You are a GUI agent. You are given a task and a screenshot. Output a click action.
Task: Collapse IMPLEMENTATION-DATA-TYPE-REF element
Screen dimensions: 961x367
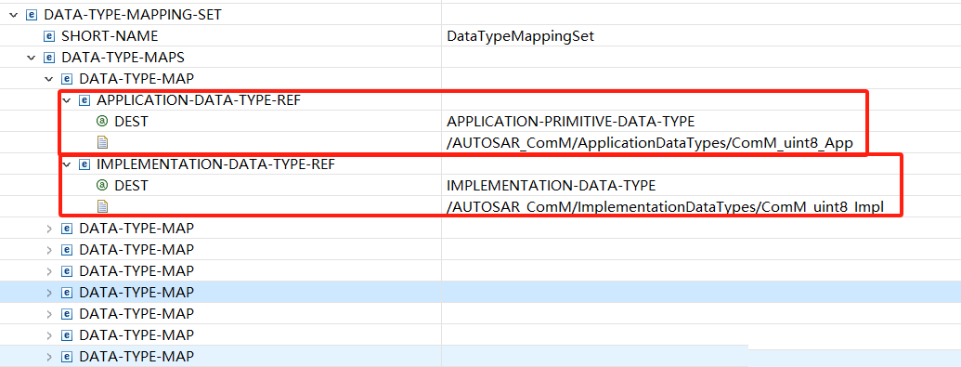tap(67, 164)
